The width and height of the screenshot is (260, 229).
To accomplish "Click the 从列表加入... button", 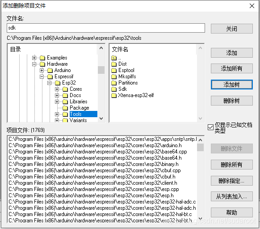I will [232, 196].
